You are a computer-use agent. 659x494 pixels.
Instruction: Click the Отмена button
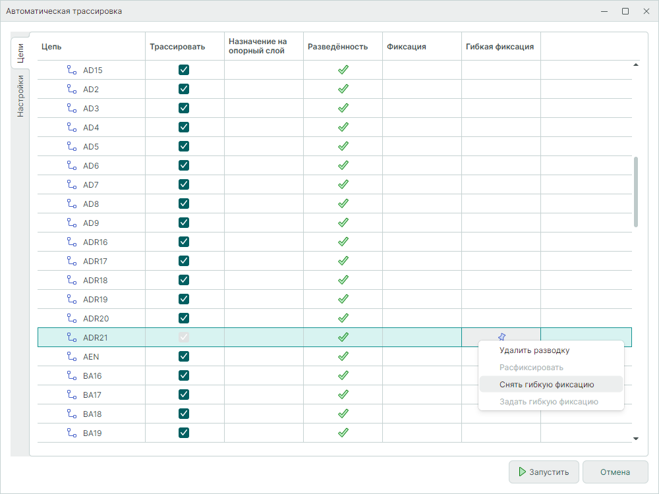615,472
